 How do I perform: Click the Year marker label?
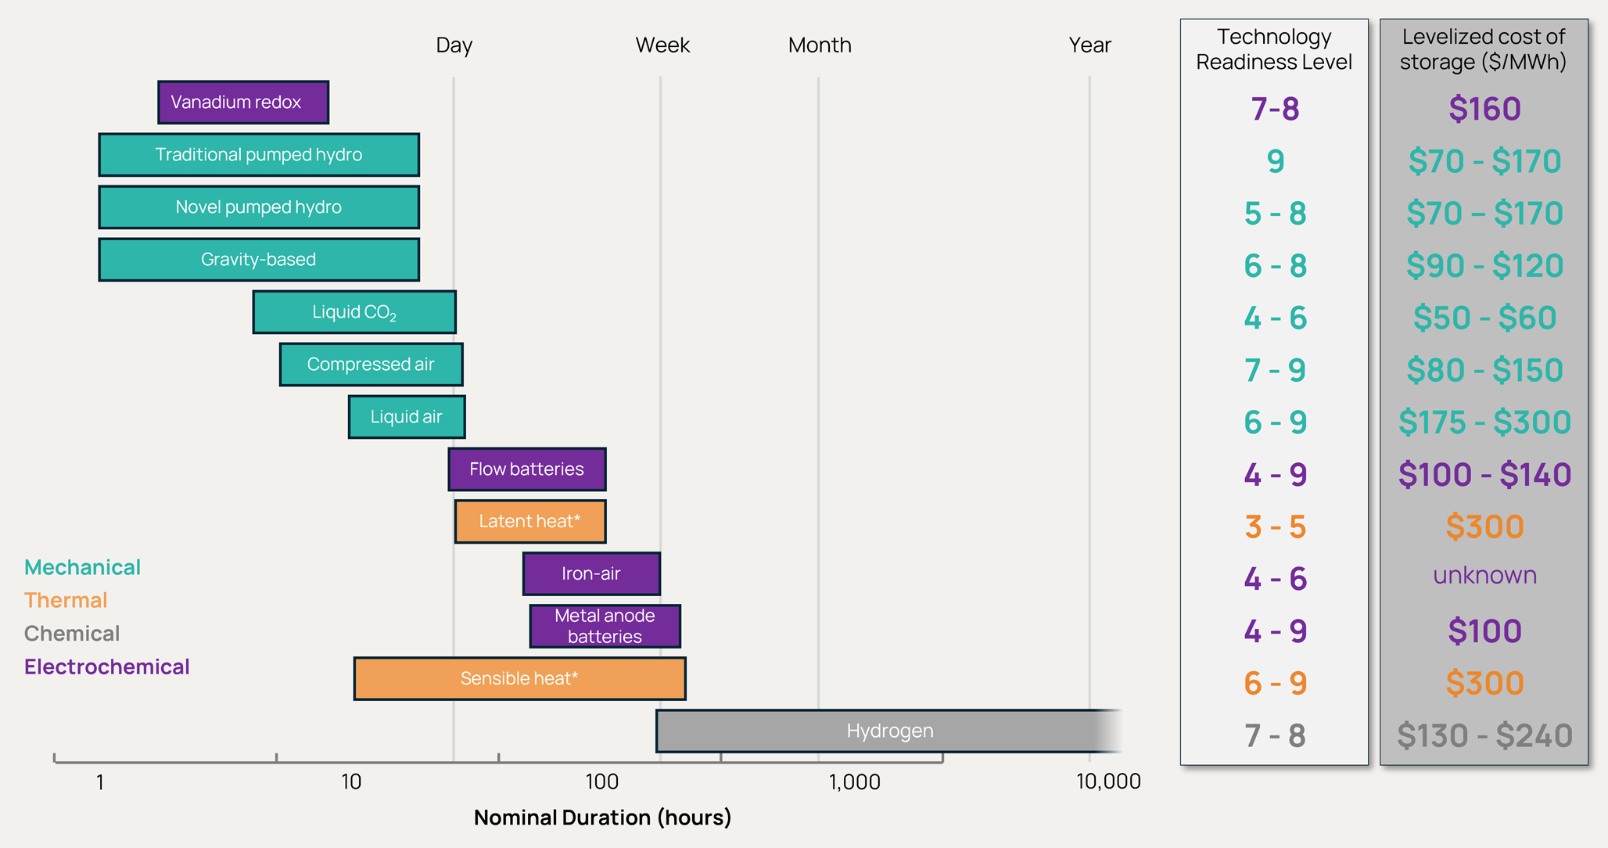click(1090, 45)
